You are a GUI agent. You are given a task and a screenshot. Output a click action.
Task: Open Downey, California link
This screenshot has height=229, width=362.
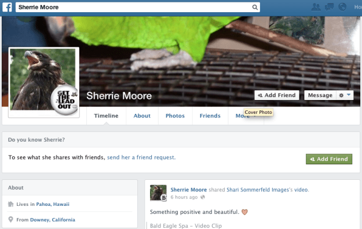[x=53, y=220]
